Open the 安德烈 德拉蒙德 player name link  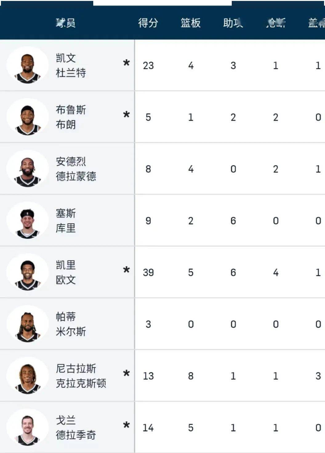[76, 169]
